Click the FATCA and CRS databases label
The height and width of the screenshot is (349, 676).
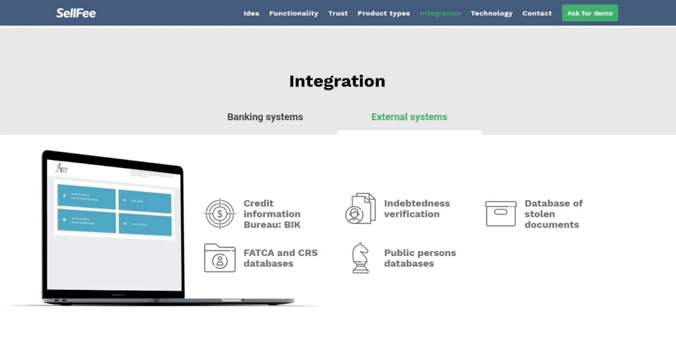pos(281,258)
